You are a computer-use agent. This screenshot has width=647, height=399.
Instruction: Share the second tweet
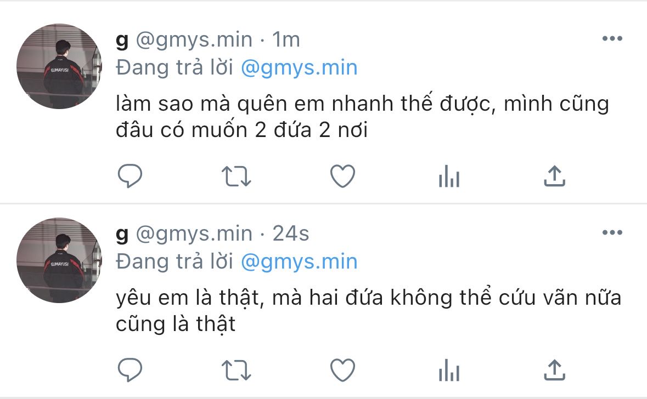click(x=555, y=370)
